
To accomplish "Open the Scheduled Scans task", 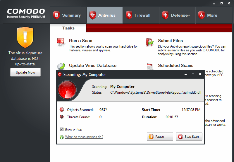I will 176,65.
